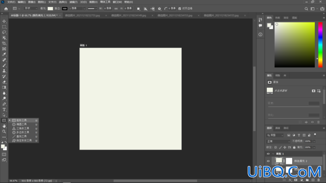Click the File menu
The width and height of the screenshot is (326, 183).
click(x=11, y=2)
